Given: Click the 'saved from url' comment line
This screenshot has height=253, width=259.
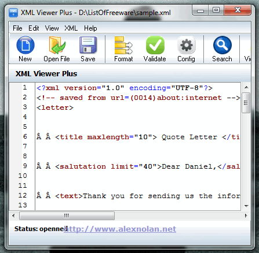Looking at the screenshot, I should (x=138, y=98).
